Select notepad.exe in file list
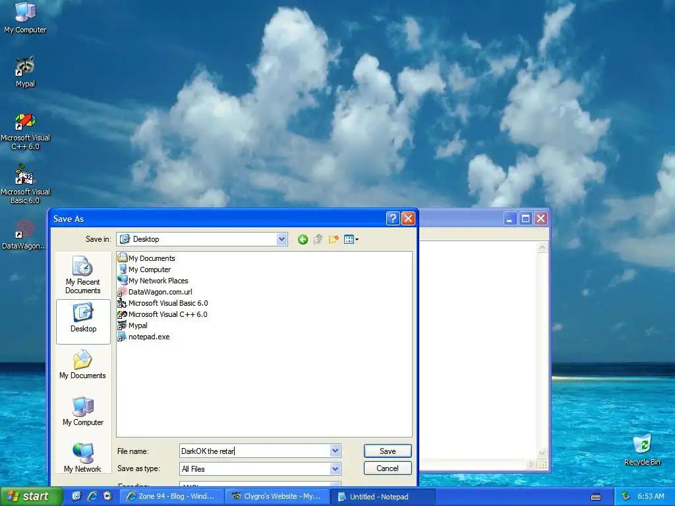Viewport: 675px width, 506px height. click(144, 337)
